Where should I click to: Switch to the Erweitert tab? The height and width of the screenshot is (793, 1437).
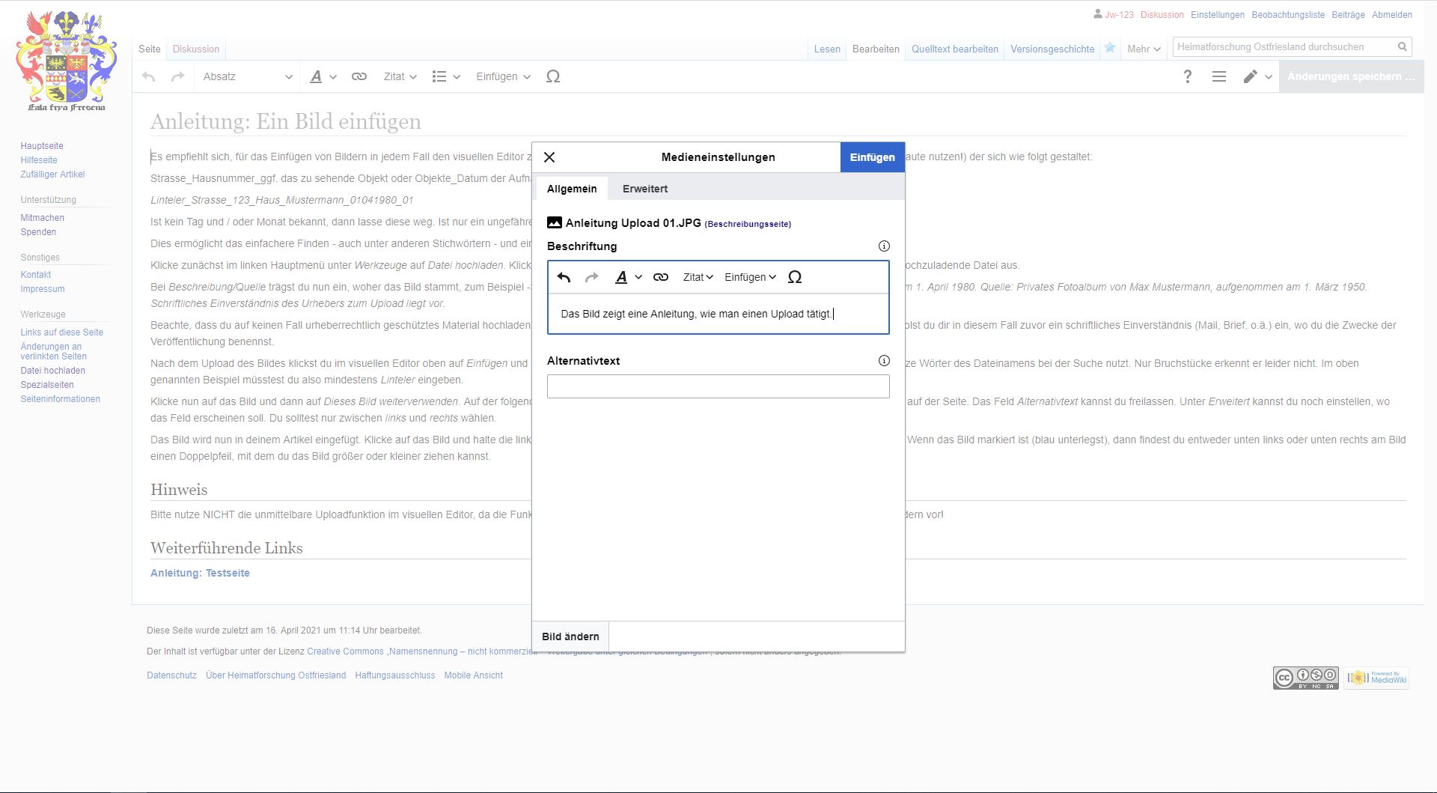[644, 189]
